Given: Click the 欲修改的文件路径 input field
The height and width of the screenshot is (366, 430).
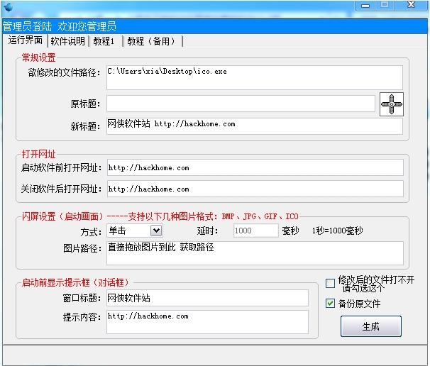Looking at the screenshot, I should [254, 77].
